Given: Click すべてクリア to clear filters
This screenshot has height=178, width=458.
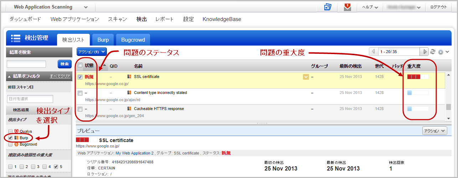Looking at the screenshot, I should point(60,76).
